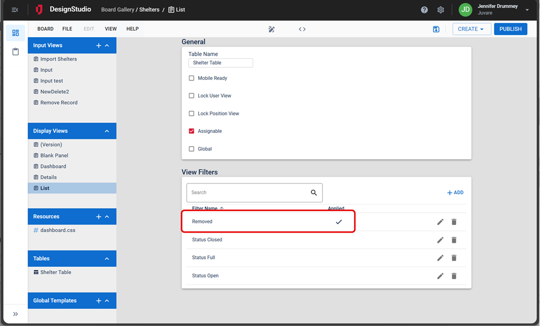Open the VIEW menu
Screen dimensions: 540x326
pos(111,29)
